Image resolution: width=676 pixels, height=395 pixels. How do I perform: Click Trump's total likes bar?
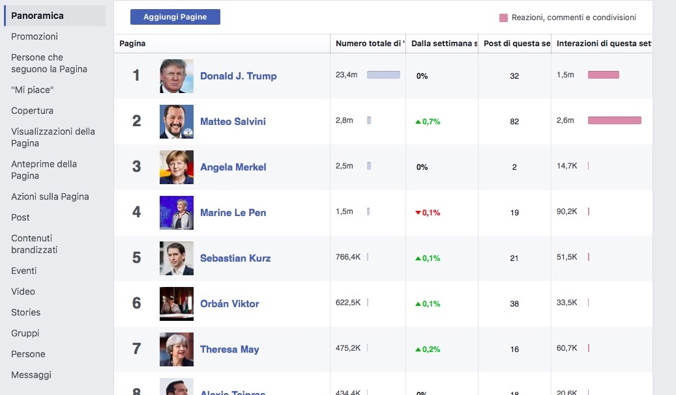[383, 75]
